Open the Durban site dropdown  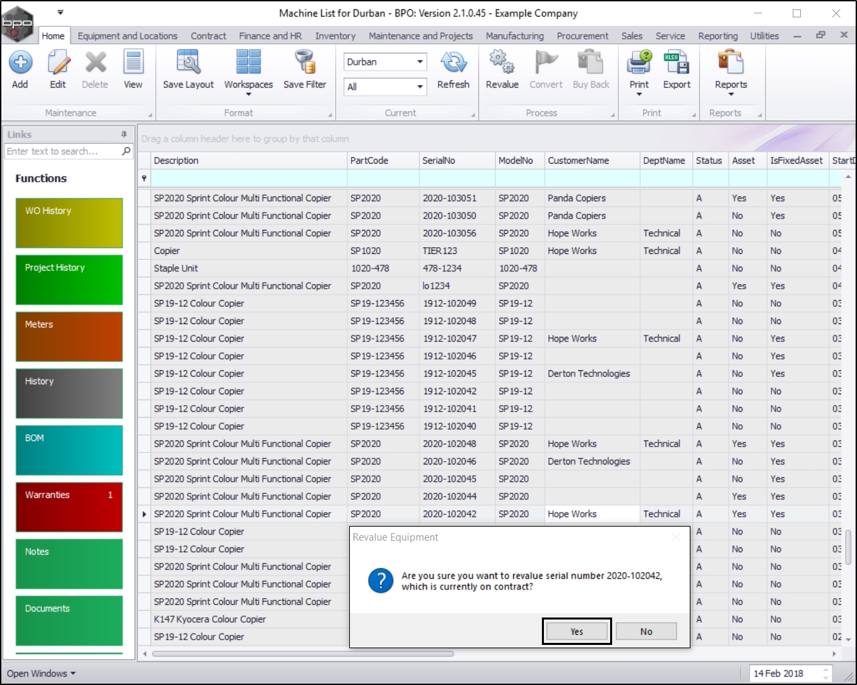click(x=419, y=62)
